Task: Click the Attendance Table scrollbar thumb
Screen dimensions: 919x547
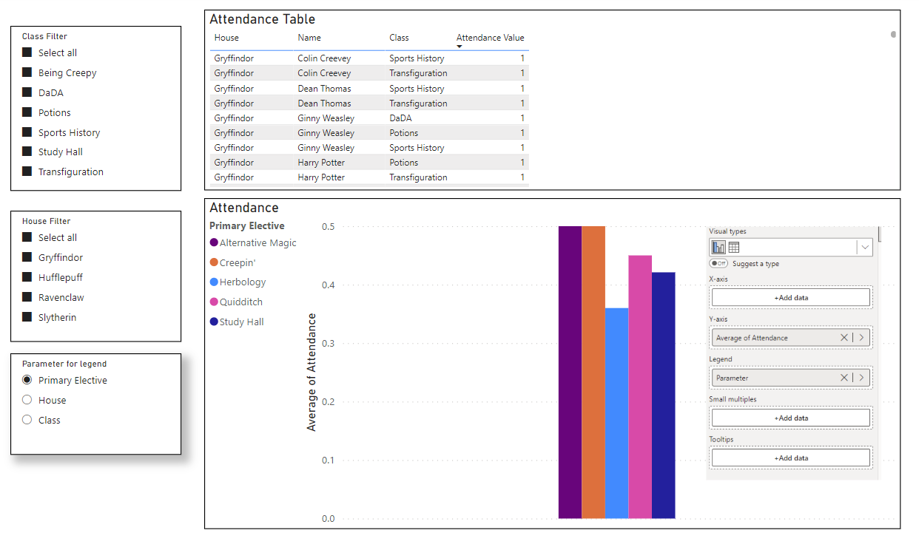Action: click(893, 34)
